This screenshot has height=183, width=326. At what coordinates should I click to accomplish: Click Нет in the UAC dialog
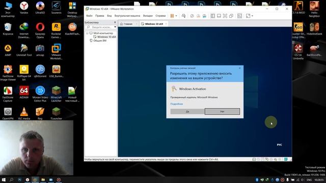point(222,111)
